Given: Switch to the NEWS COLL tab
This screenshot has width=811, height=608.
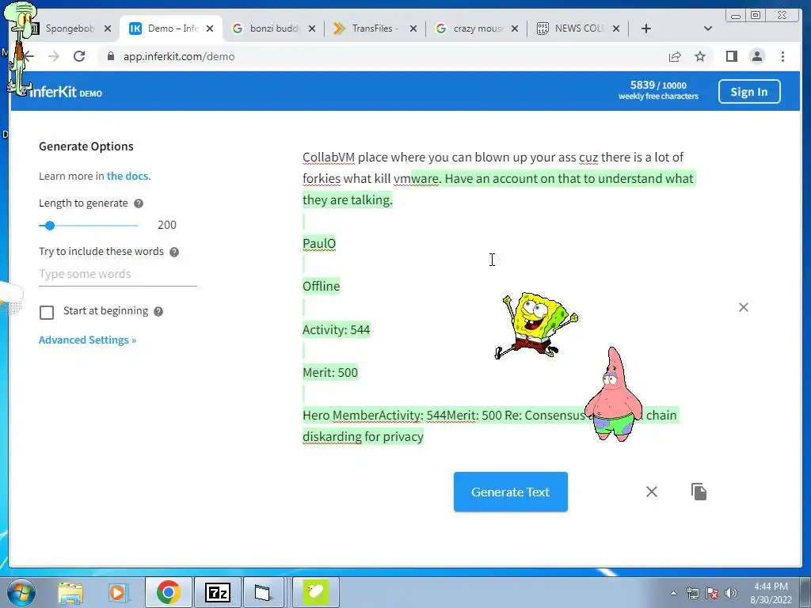Looking at the screenshot, I should pyautogui.click(x=578, y=28).
